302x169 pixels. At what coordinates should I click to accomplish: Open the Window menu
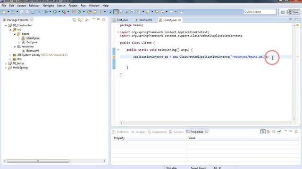pos(94,6)
